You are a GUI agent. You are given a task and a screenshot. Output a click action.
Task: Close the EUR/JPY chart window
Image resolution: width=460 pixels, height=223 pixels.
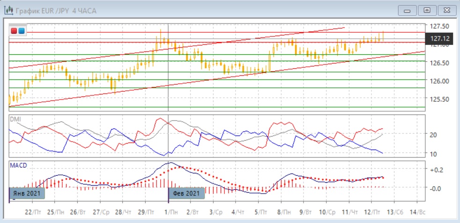click(445, 10)
